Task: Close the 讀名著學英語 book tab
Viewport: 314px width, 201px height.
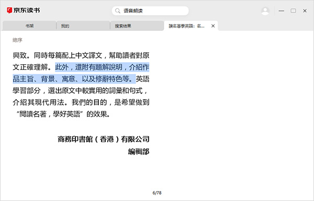Action: 213,26
